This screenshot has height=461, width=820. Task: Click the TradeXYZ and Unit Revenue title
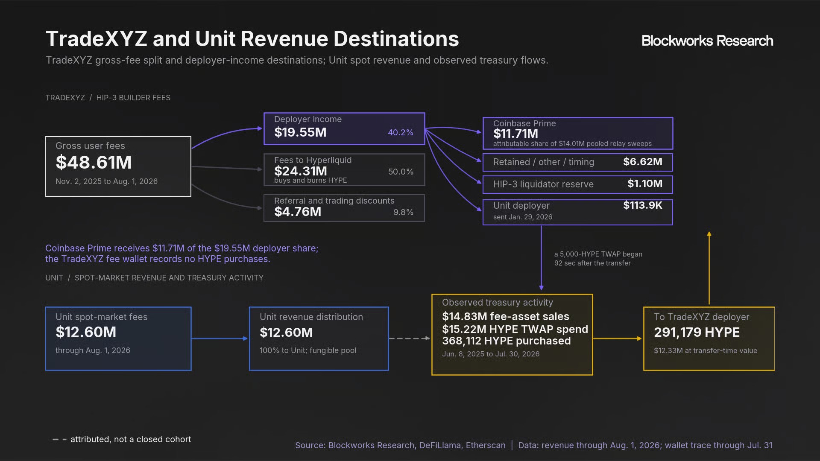pos(252,39)
